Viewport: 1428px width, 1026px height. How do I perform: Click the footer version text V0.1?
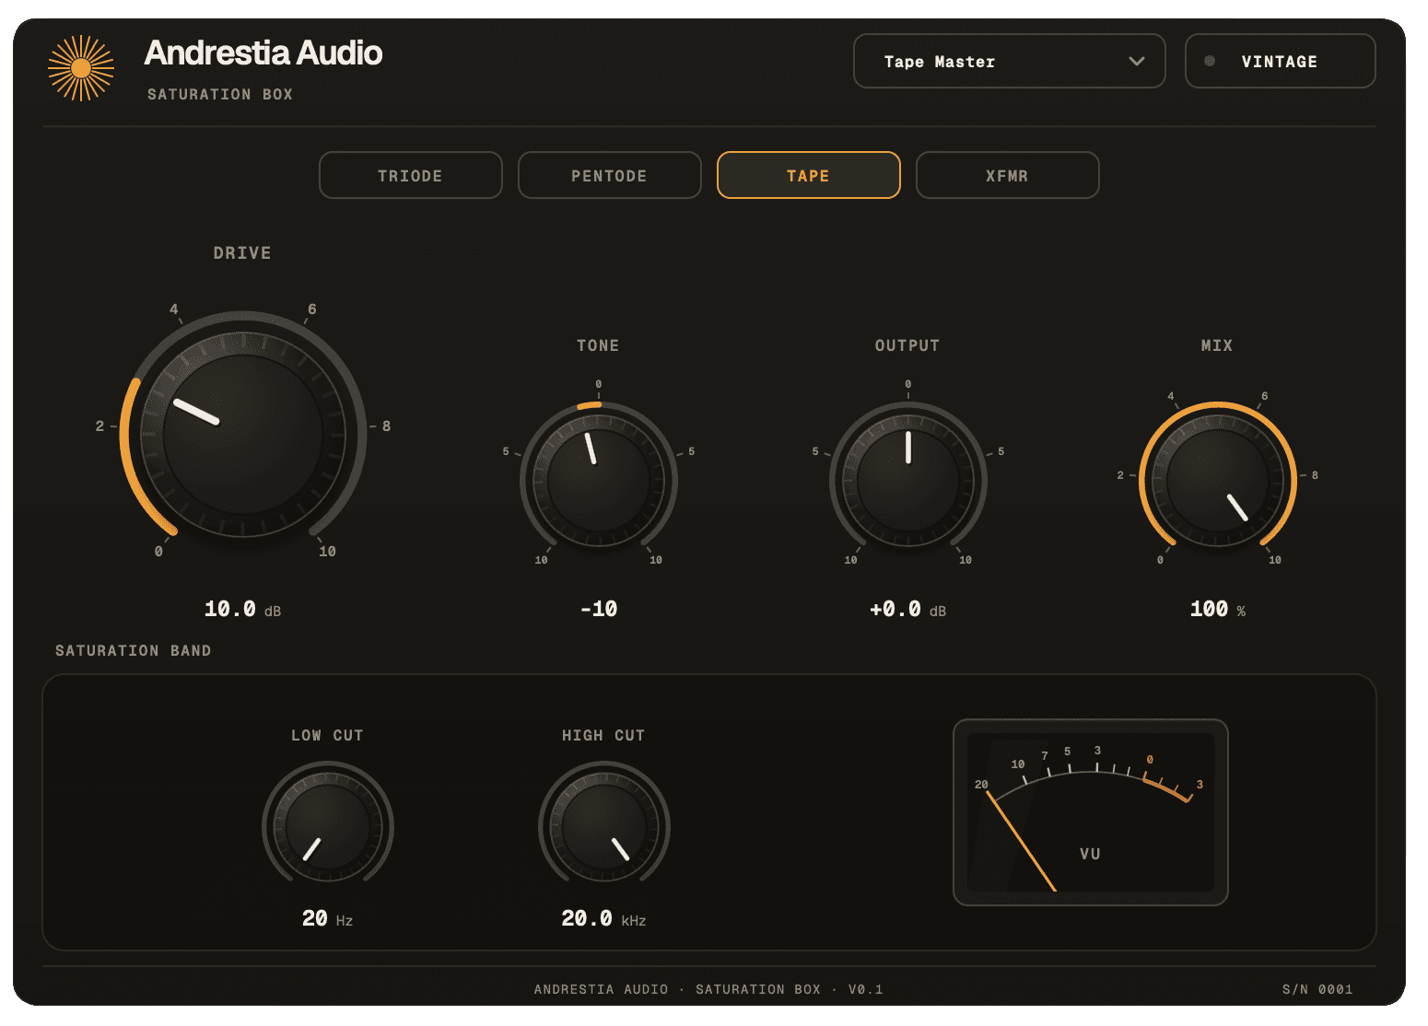click(x=866, y=990)
